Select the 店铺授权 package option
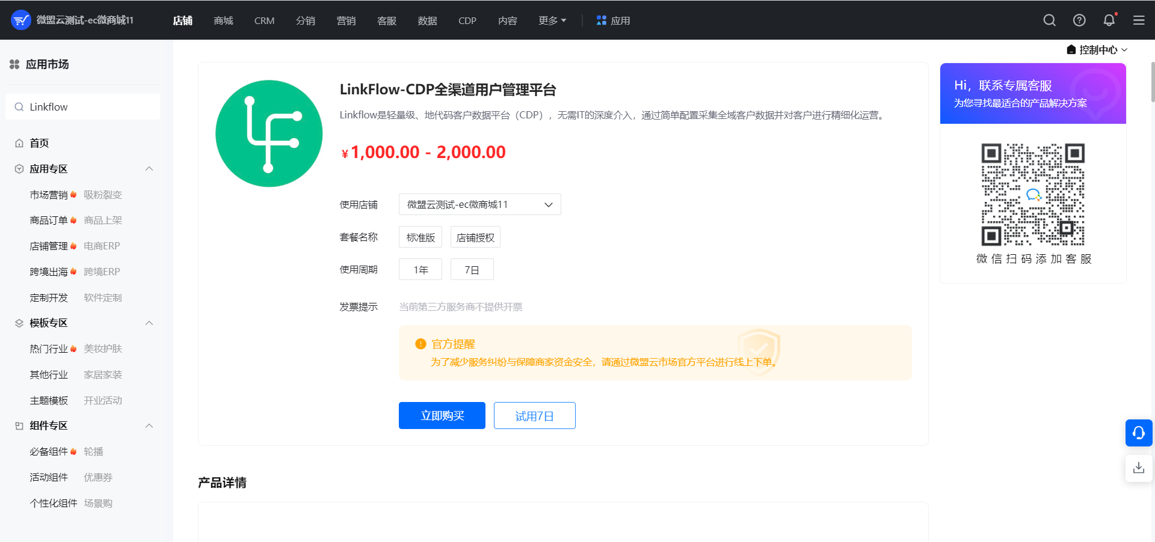1155x542 pixels. [x=475, y=237]
